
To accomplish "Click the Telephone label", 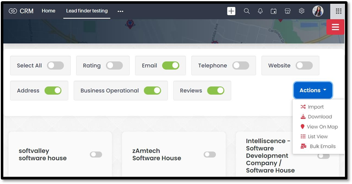I will (212, 66).
